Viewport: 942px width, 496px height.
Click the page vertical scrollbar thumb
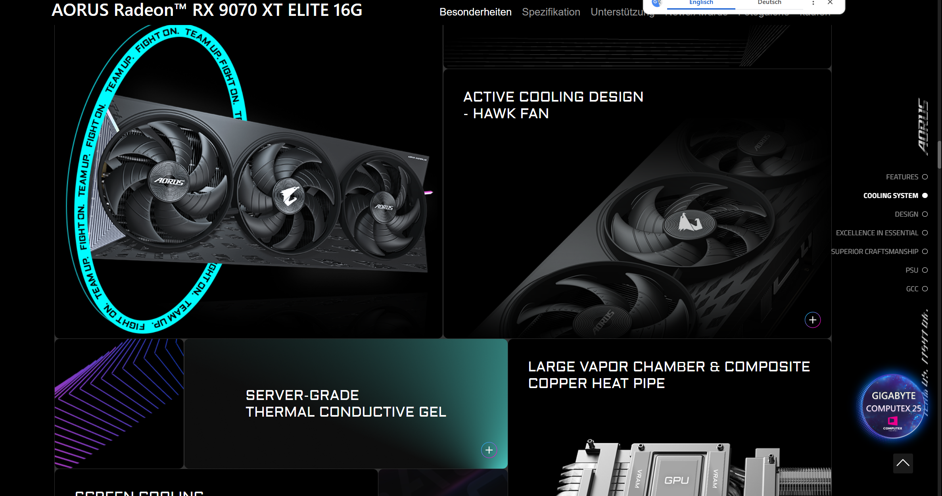coord(939,155)
